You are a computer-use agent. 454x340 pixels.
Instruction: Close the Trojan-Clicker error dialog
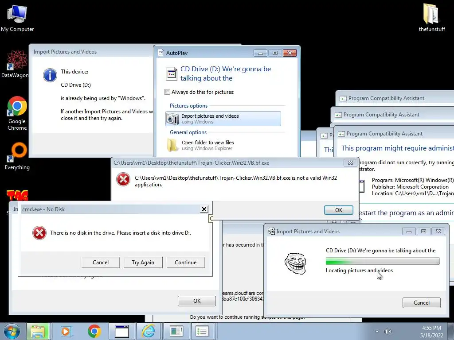pos(350,163)
